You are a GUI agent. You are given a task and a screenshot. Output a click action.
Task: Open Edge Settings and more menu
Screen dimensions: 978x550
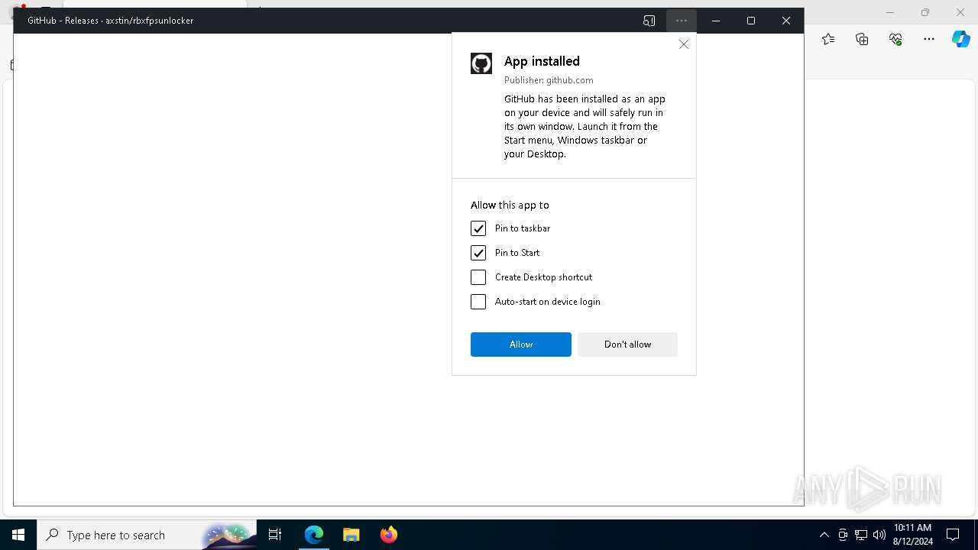point(929,39)
